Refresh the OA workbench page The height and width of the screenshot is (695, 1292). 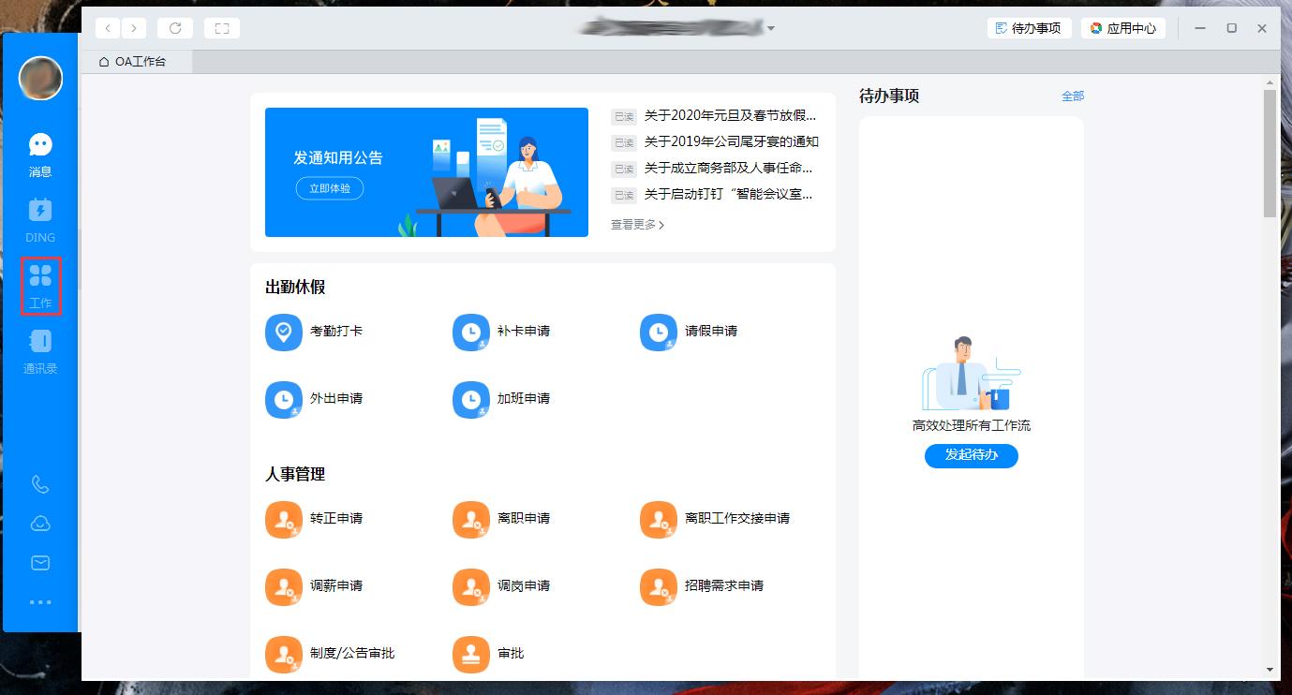175,27
